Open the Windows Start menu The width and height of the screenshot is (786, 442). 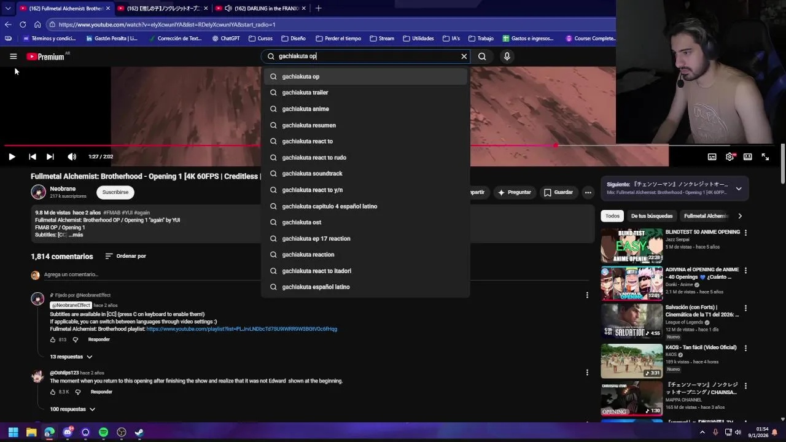13,432
